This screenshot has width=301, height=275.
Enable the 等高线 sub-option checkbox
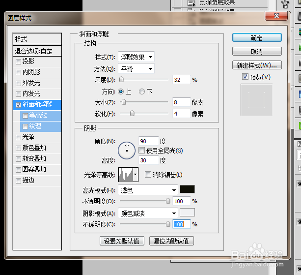click(x=25, y=116)
